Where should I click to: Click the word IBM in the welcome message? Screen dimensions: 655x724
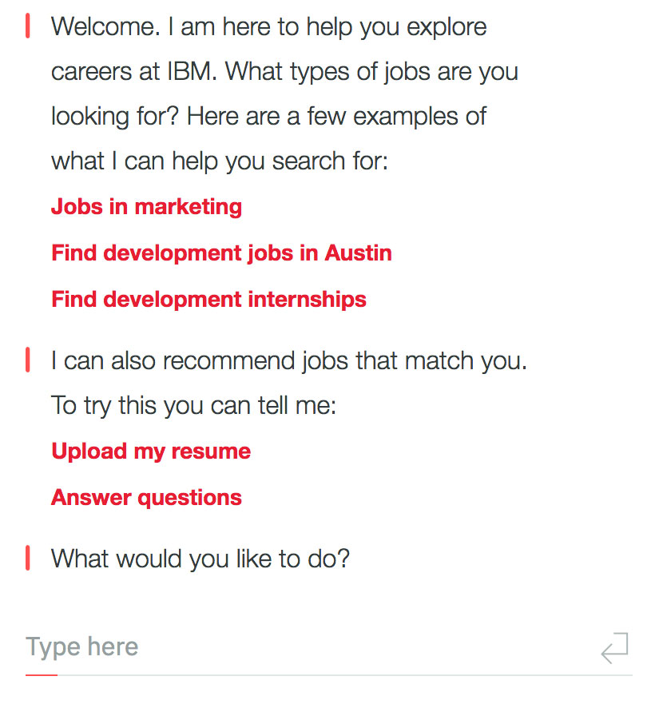click(x=190, y=72)
